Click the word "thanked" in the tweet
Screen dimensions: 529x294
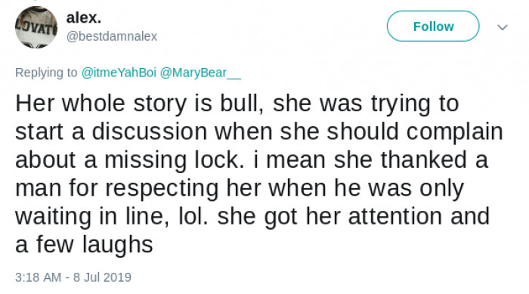coord(424,159)
